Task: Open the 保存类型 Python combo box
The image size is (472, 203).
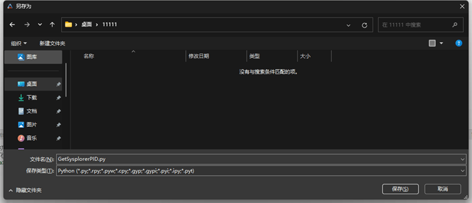Action: tap(261, 171)
